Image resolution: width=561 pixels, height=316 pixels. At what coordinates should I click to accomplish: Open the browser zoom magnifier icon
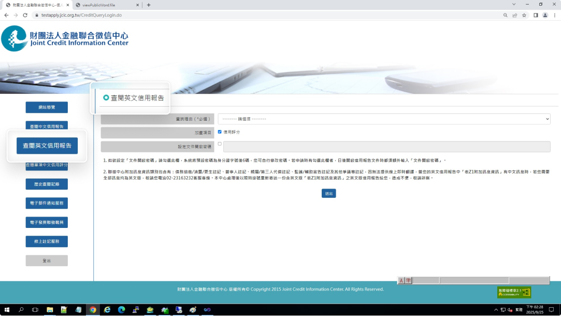click(505, 16)
